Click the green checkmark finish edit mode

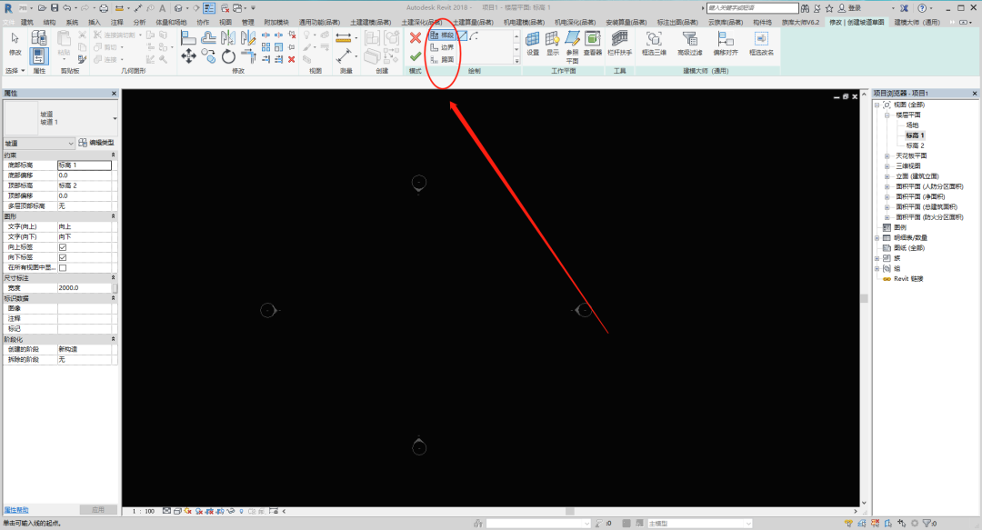point(416,57)
